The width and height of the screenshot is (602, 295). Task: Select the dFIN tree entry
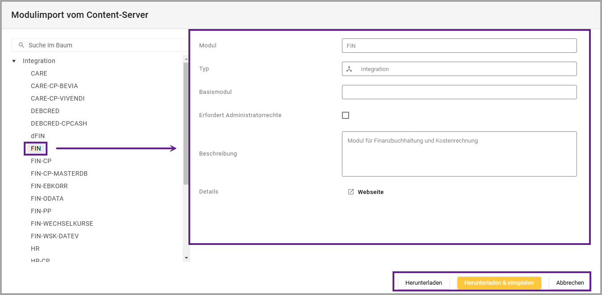[x=38, y=136]
